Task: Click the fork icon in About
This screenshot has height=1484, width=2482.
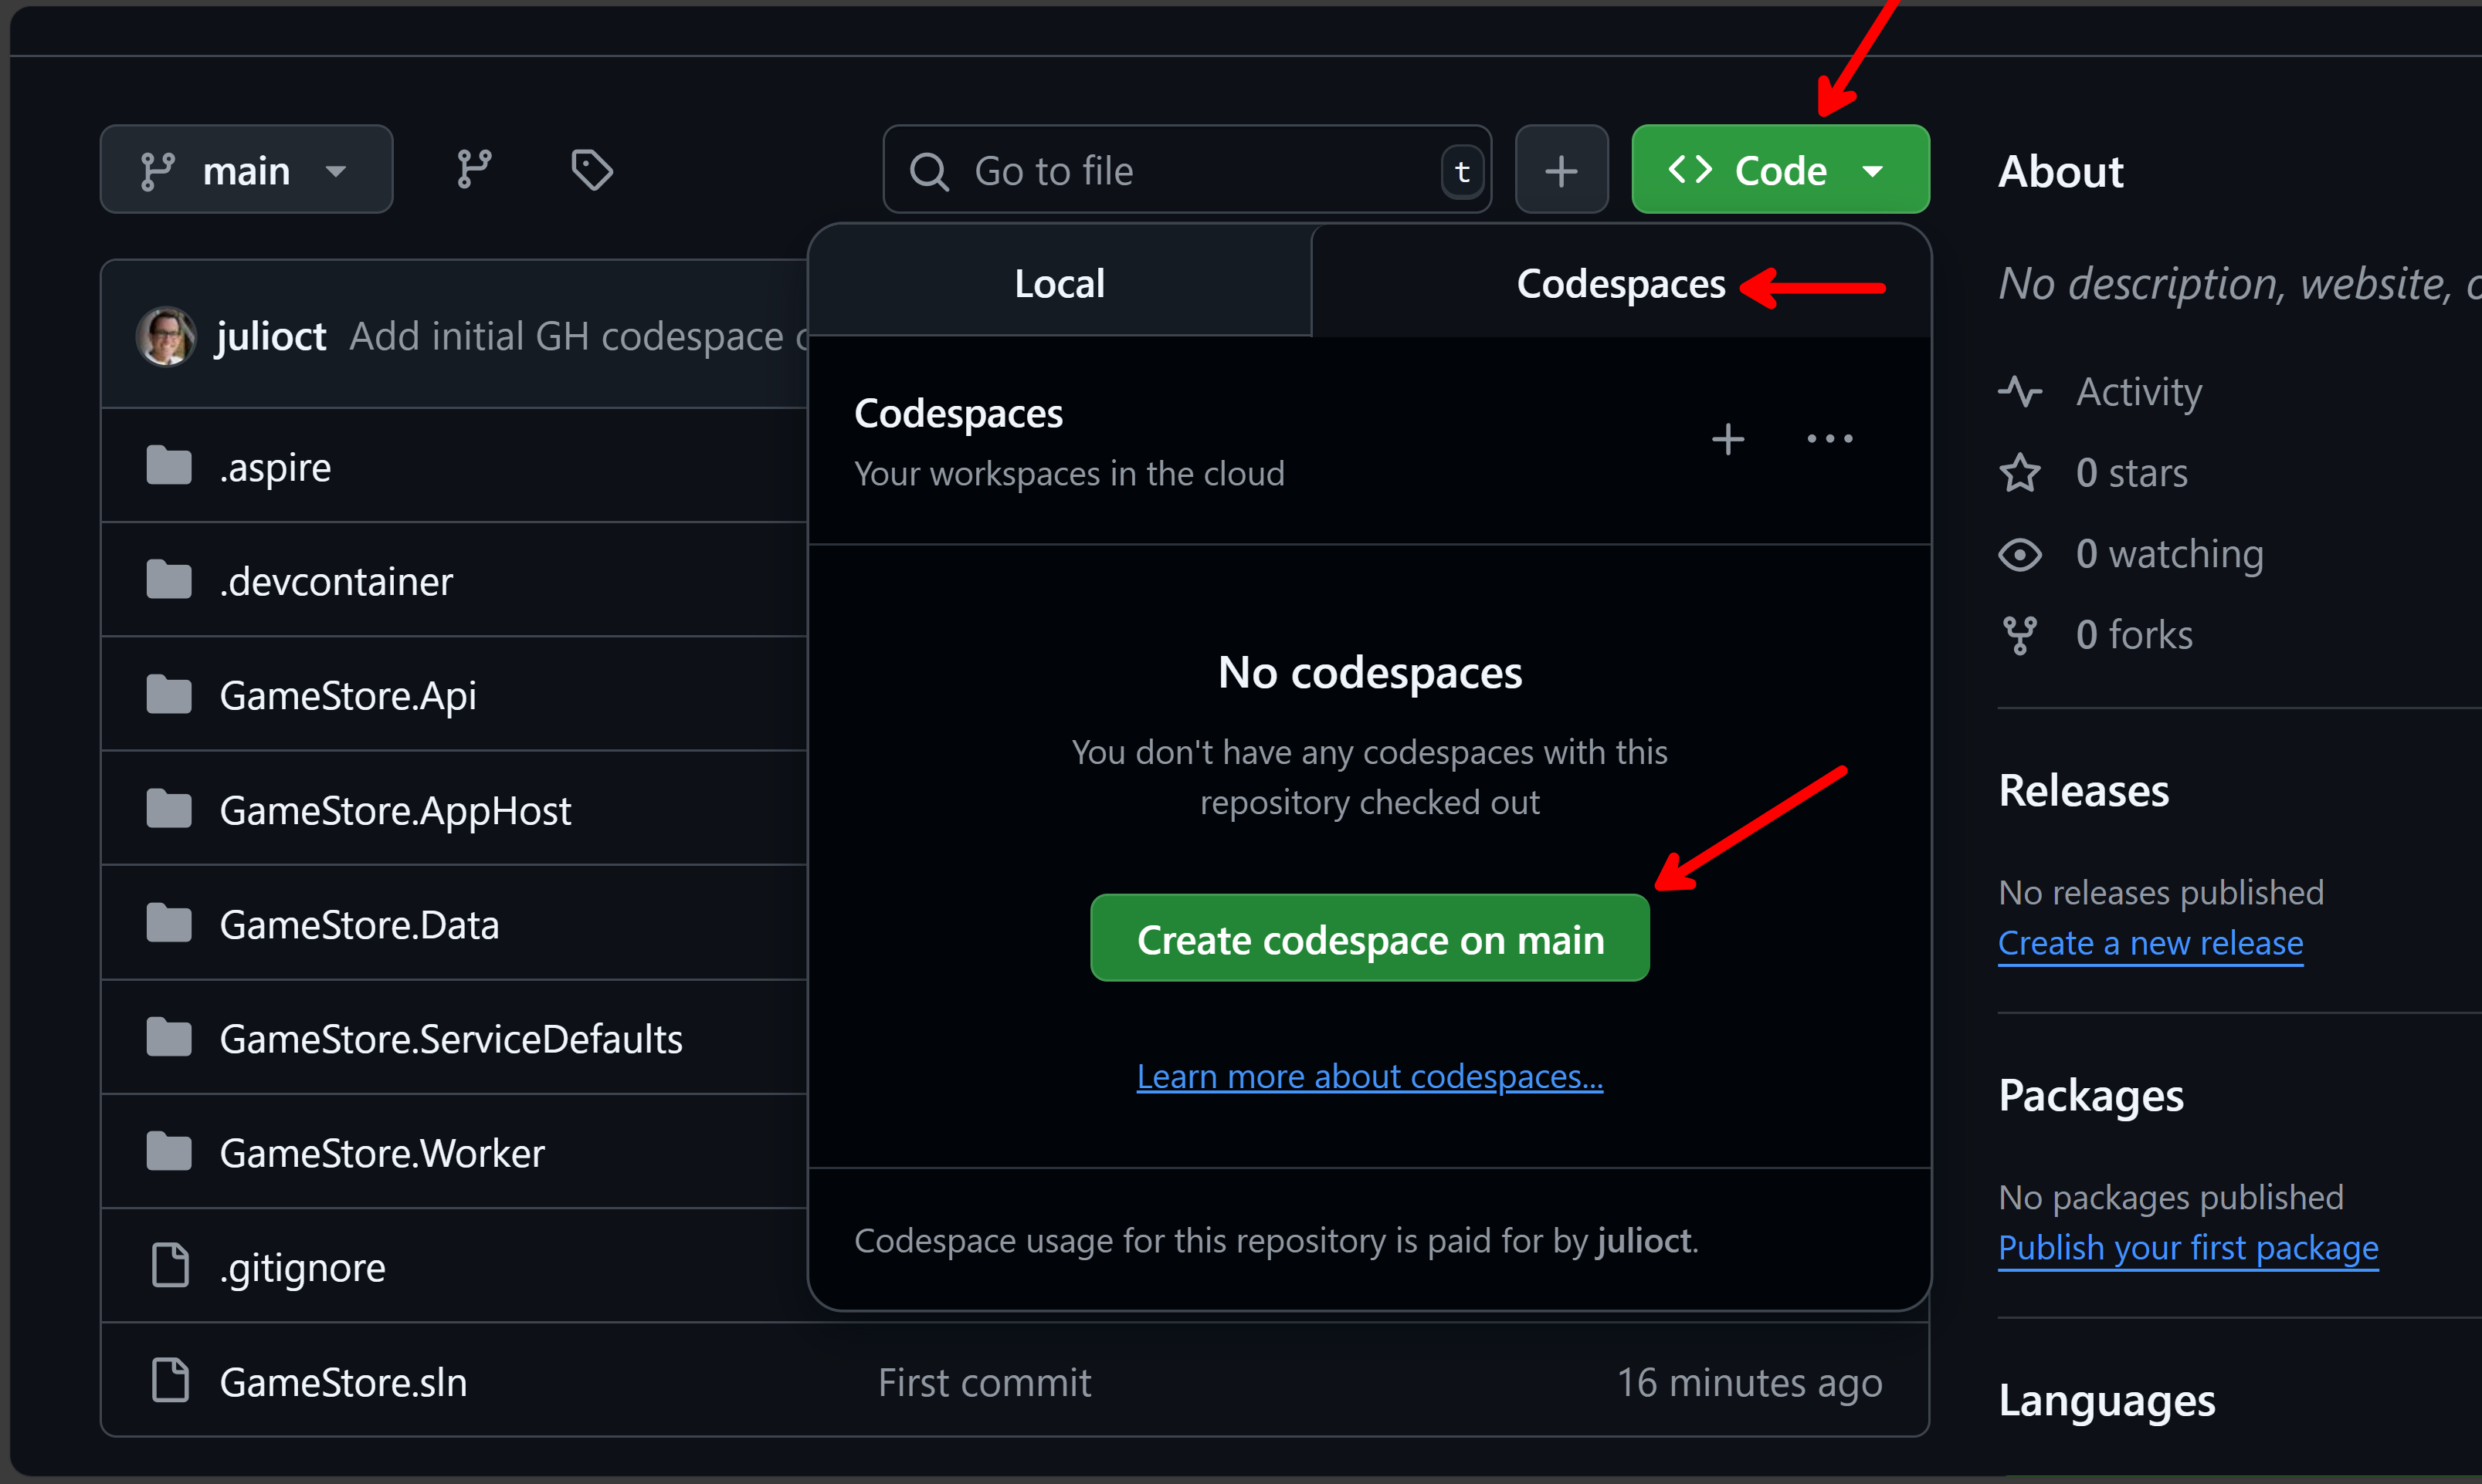Action: click(x=2020, y=635)
